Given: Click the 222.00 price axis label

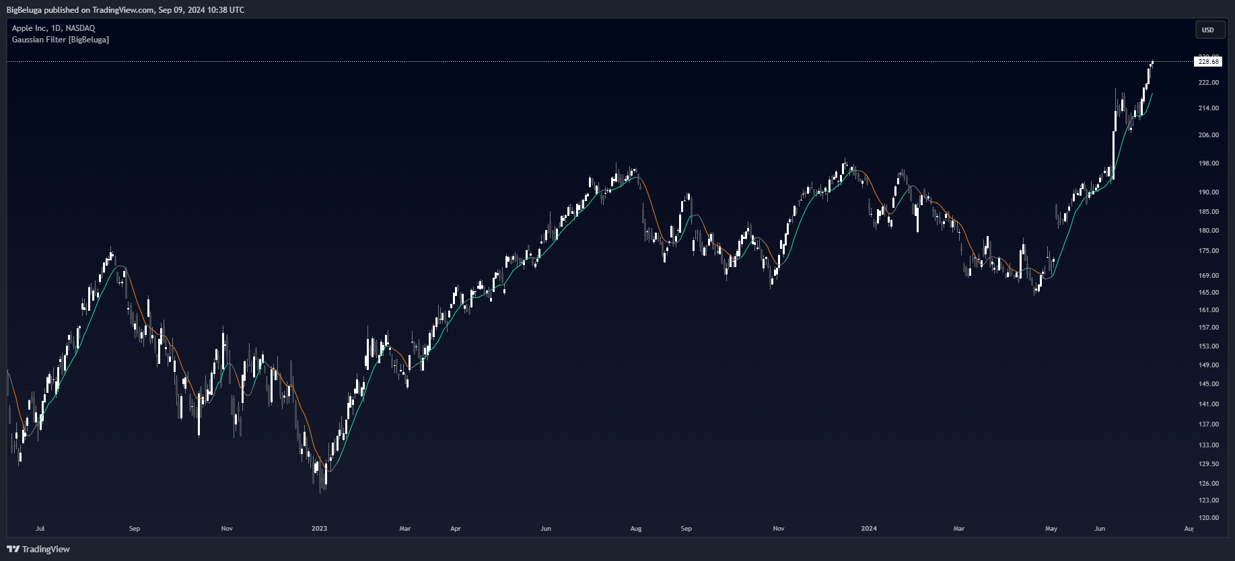Looking at the screenshot, I should pyautogui.click(x=1209, y=83).
